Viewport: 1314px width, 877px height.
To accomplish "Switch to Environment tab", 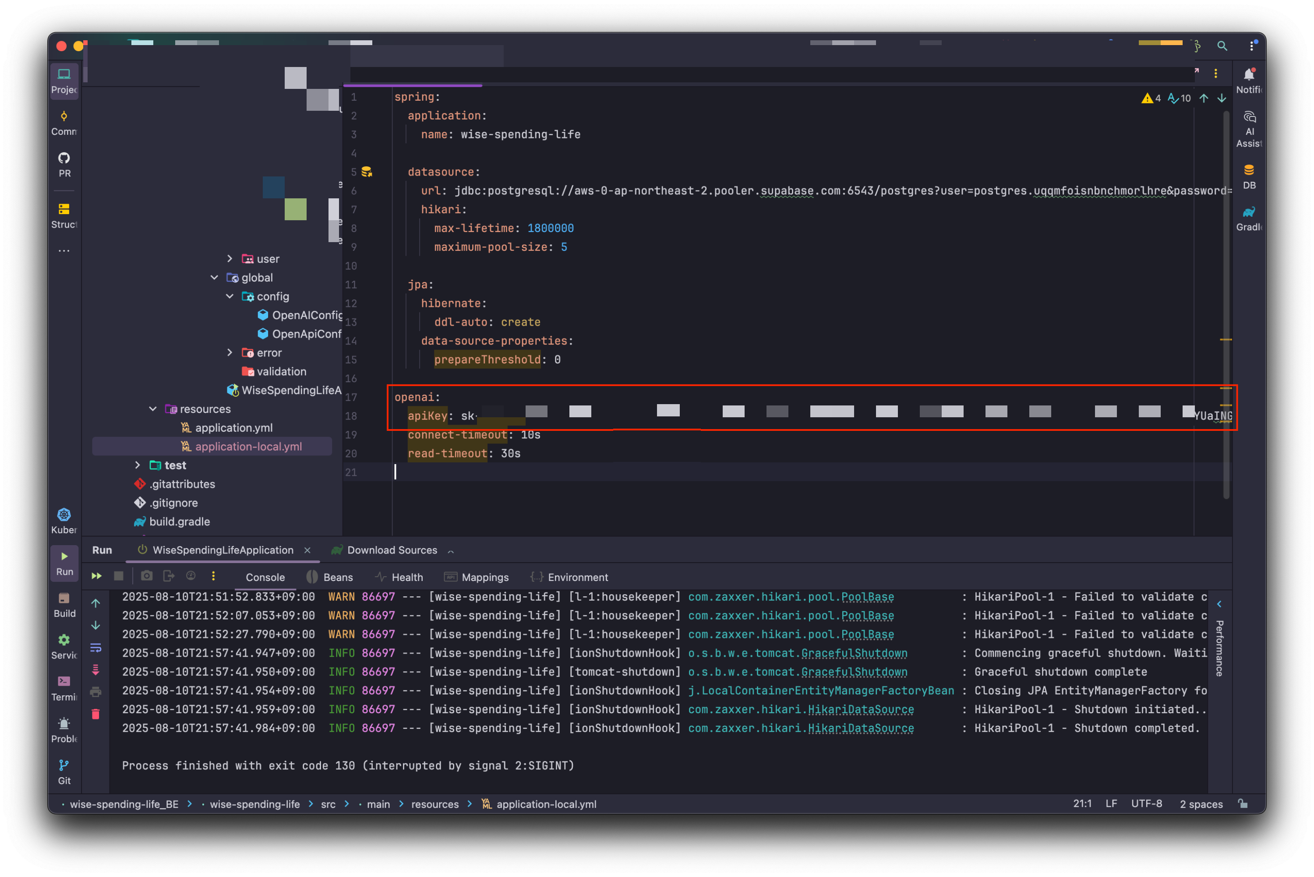I will click(x=569, y=577).
